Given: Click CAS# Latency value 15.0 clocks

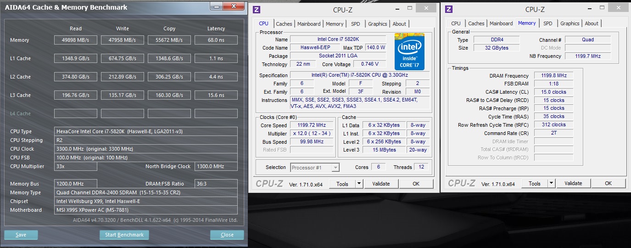Looking at the screenshot, I should tap(553, 92).
